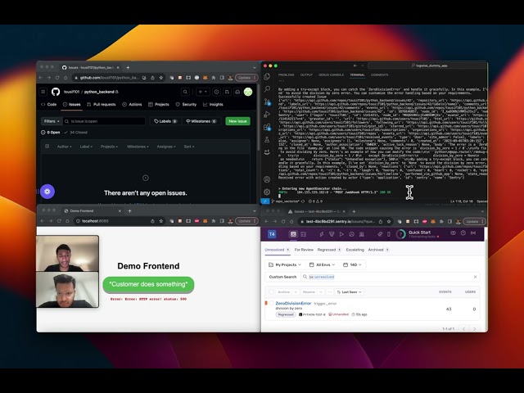This screenshot has height=393, width=524.
Task: Open the VS Code Search sidebar icon
Action: (x=267, y=89)
